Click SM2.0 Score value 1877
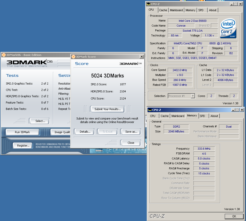 pyautogui.click(x=123, y=84)
